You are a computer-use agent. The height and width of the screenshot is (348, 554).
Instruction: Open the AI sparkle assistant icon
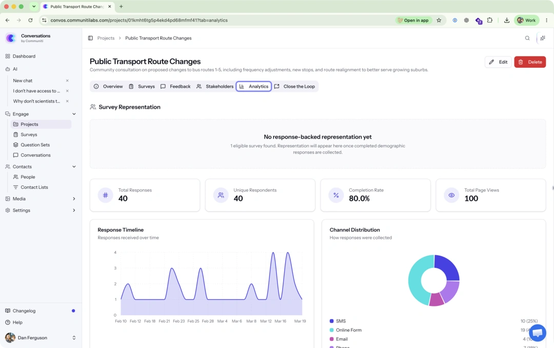point(543,38)
